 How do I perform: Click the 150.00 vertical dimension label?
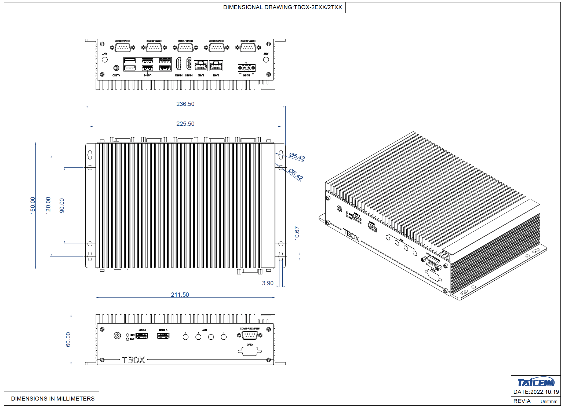pos(33,206)
